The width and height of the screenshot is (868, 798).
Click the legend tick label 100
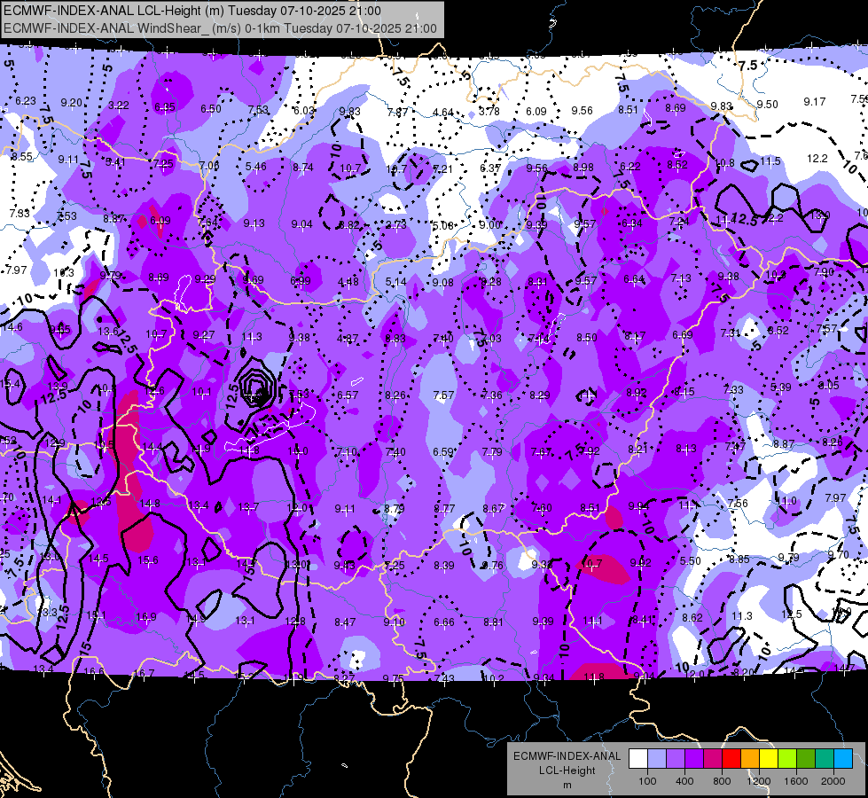[647, 781]
